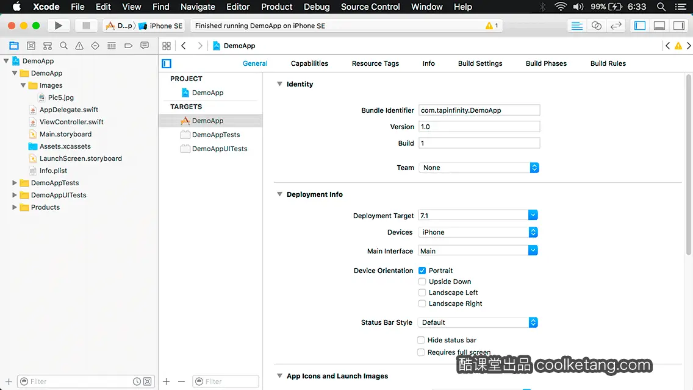Show the Project navigator
This screenshot has width=693, height=390.
pos(14,46)
